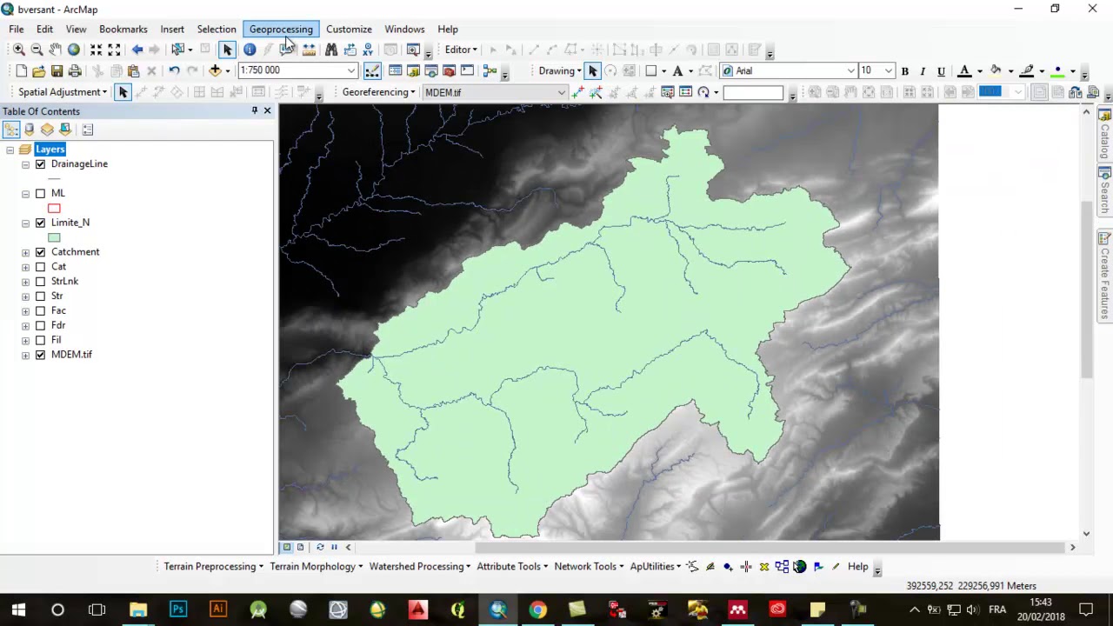The width and height of the screenshot is (1113, 626).
Task: Open the Editor menu button
Action: pyautogui.click(x=461, y=50)
